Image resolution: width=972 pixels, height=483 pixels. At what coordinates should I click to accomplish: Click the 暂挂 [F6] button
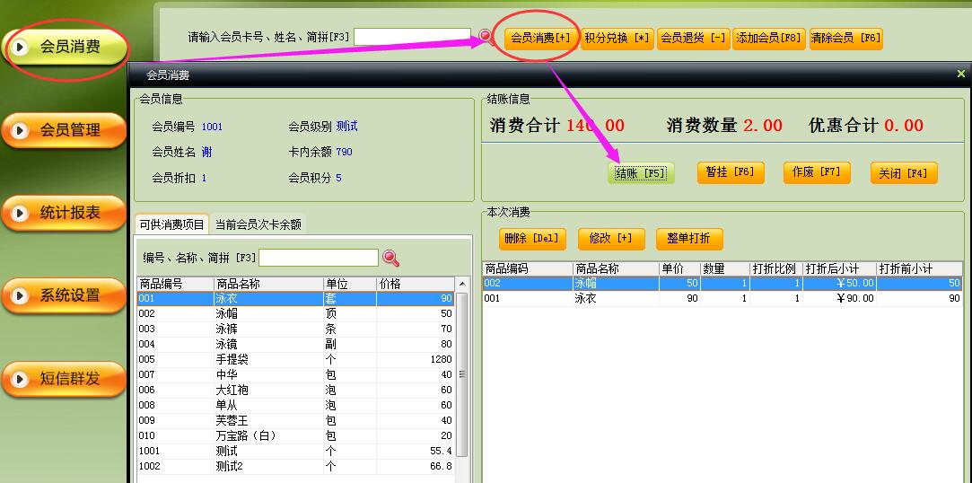pos(730,172)
